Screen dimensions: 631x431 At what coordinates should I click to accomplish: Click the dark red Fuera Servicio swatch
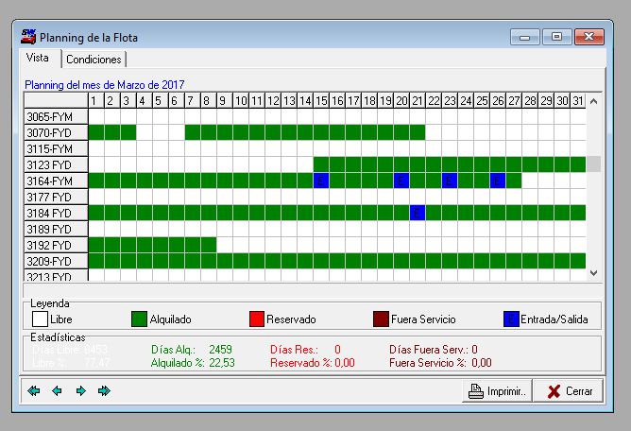[x=381, y=319]
